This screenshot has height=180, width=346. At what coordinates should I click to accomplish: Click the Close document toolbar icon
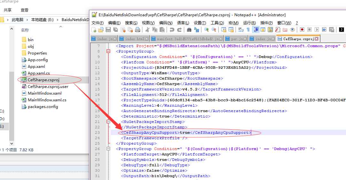(123, 30)
